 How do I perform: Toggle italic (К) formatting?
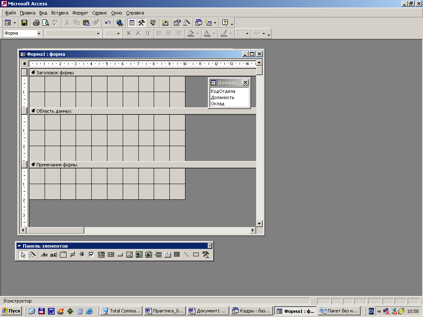tap(138, 33)
